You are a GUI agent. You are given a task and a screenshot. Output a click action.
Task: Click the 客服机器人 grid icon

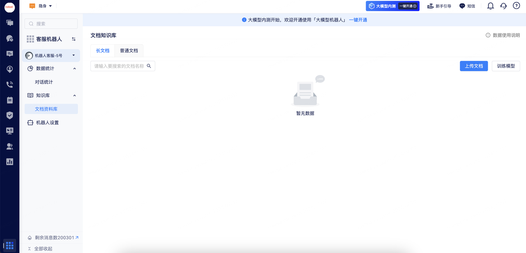tap(30, 39)
